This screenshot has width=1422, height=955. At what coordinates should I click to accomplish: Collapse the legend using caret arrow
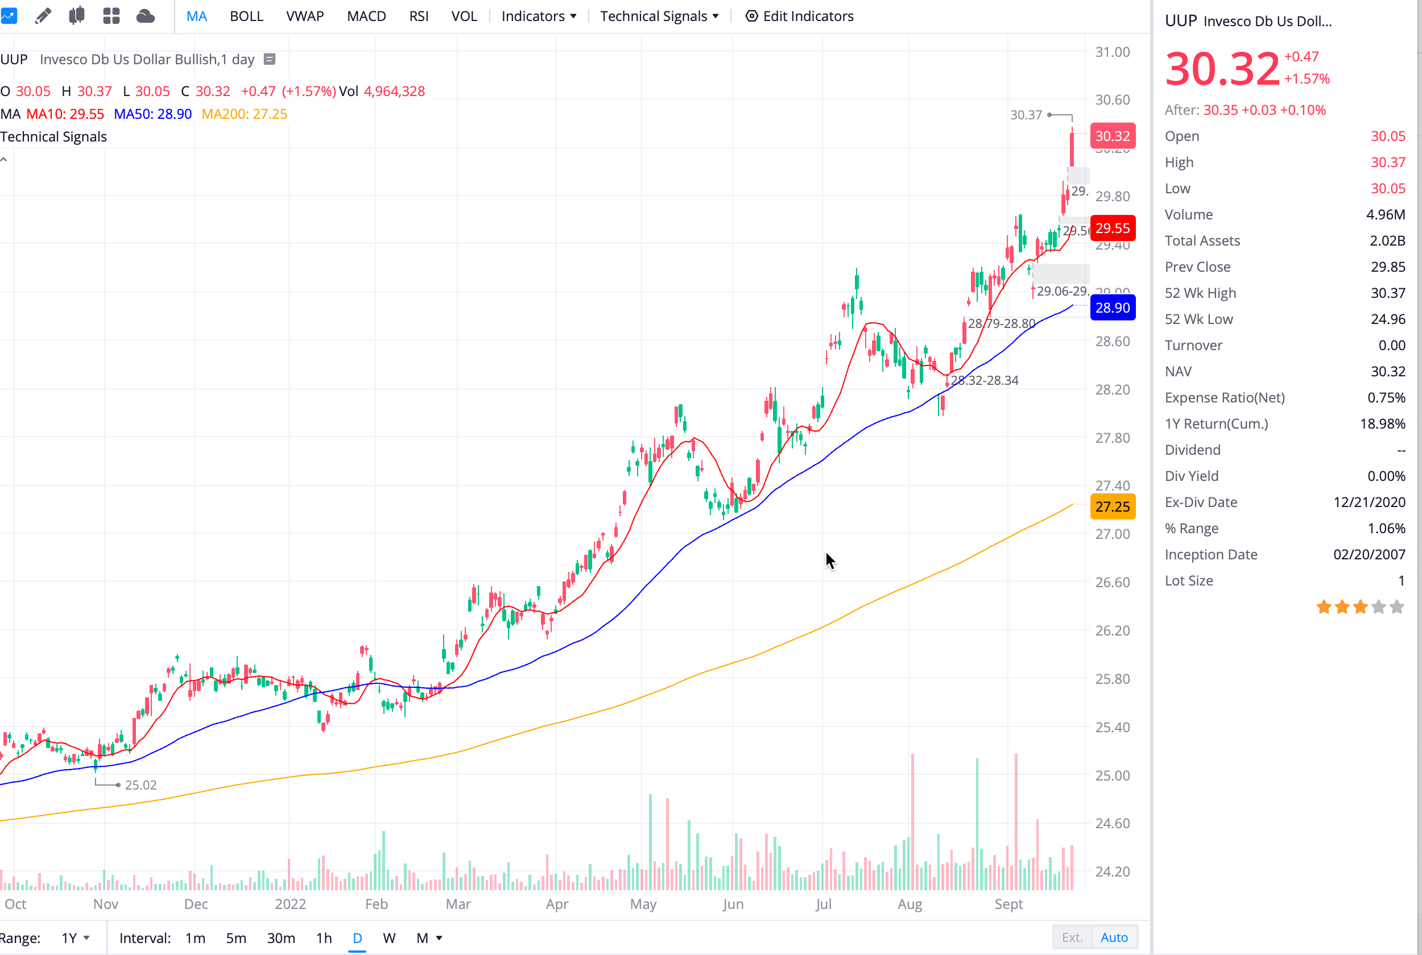[x=4, y=160]
